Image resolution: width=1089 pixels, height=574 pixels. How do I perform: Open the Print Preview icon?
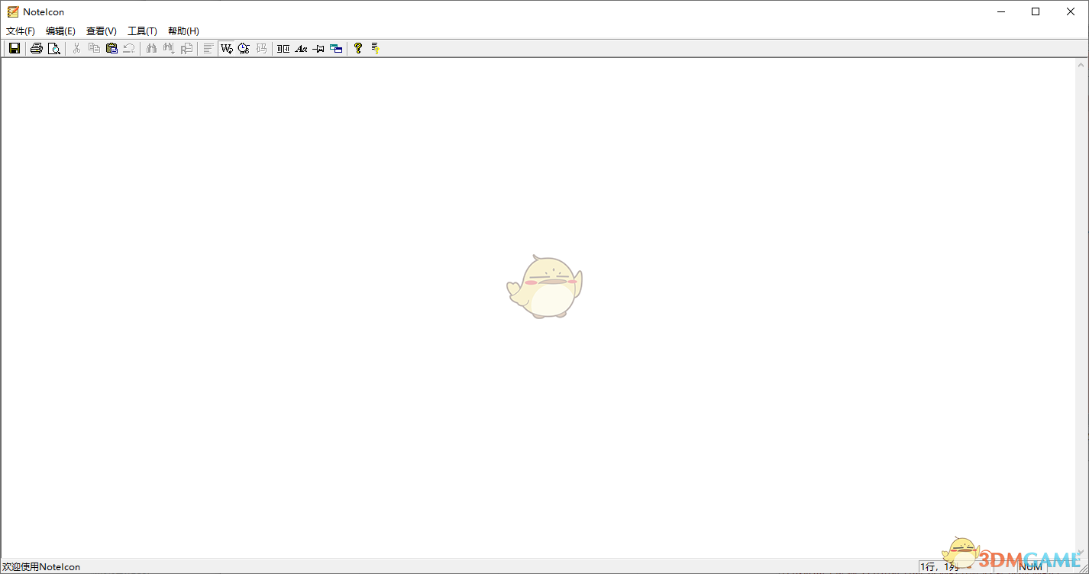54,48
